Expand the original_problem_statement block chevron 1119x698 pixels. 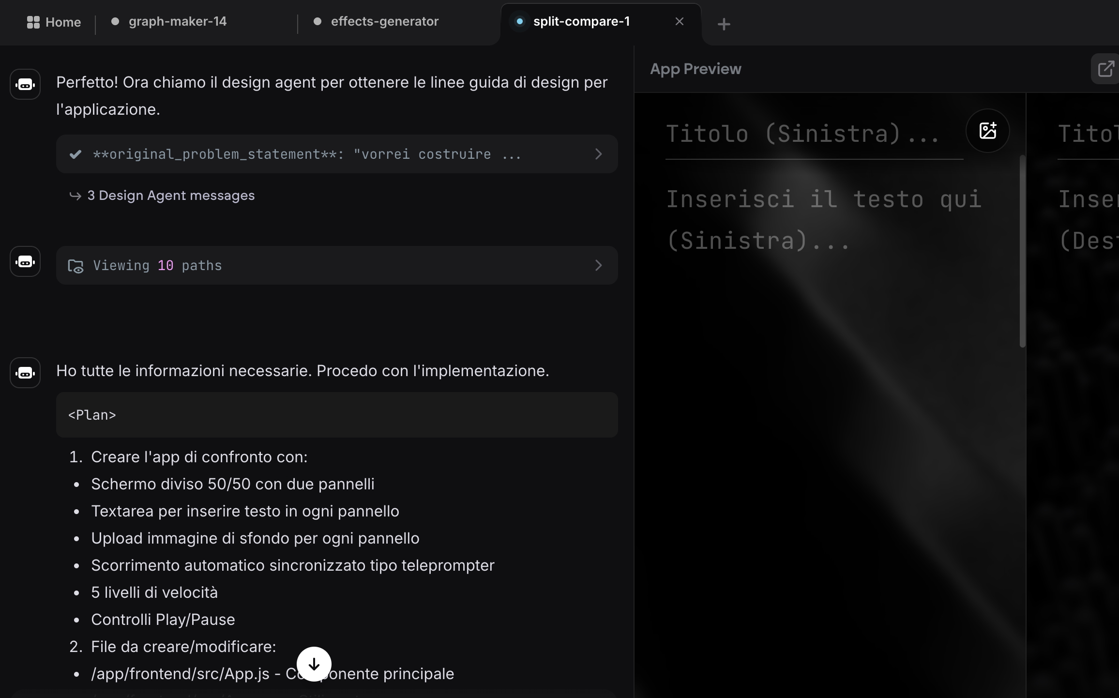tap(598, 154)
